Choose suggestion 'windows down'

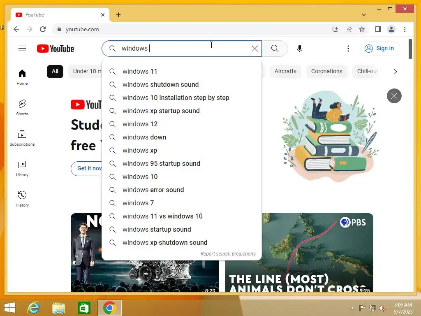point(182,137)
